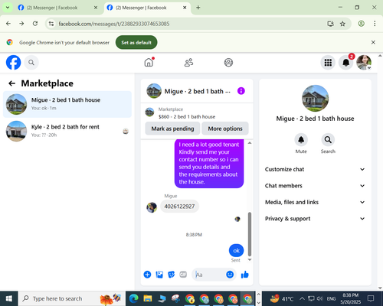Click the Windows taskbar search box

point(72,298)
